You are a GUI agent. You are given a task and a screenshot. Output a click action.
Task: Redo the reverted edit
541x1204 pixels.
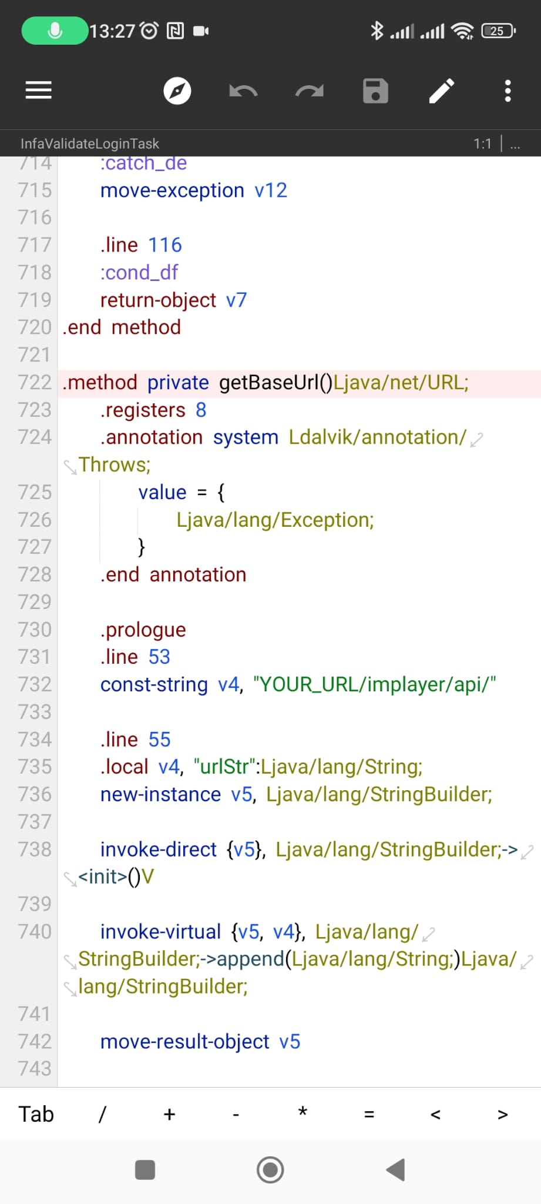tap(310, 91)
